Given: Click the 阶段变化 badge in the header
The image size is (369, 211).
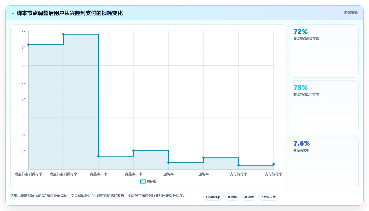Looking at the screenshot, I should pos(351,13).
